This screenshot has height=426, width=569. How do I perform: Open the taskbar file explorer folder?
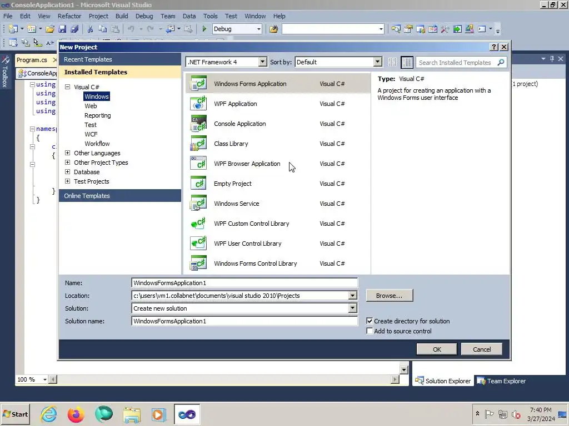point(131,414)
